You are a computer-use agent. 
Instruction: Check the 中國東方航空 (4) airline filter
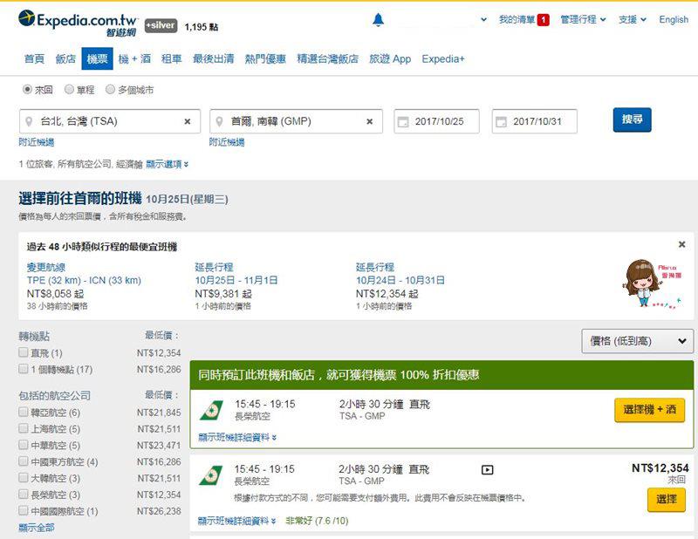24,461
